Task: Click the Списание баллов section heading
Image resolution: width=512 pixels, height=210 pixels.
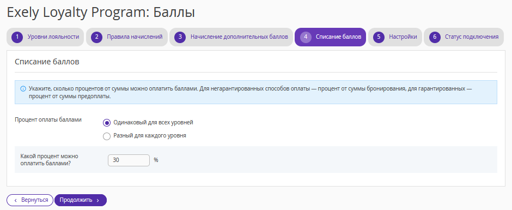Action: pos(47,62)
